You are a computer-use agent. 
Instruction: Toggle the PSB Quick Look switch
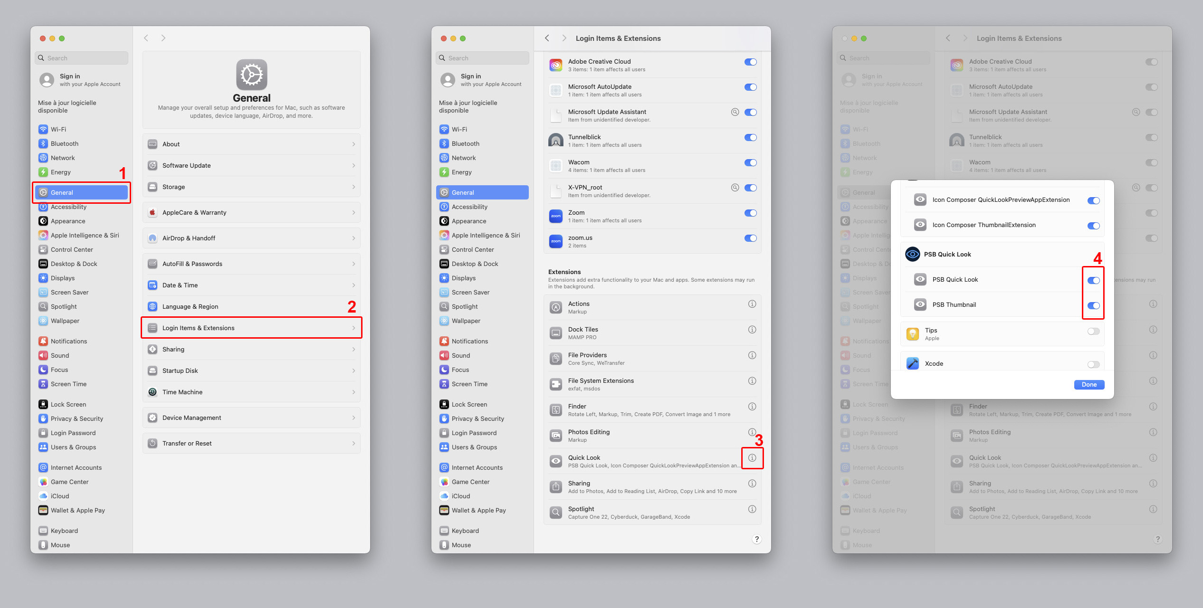coord(1093,280)
